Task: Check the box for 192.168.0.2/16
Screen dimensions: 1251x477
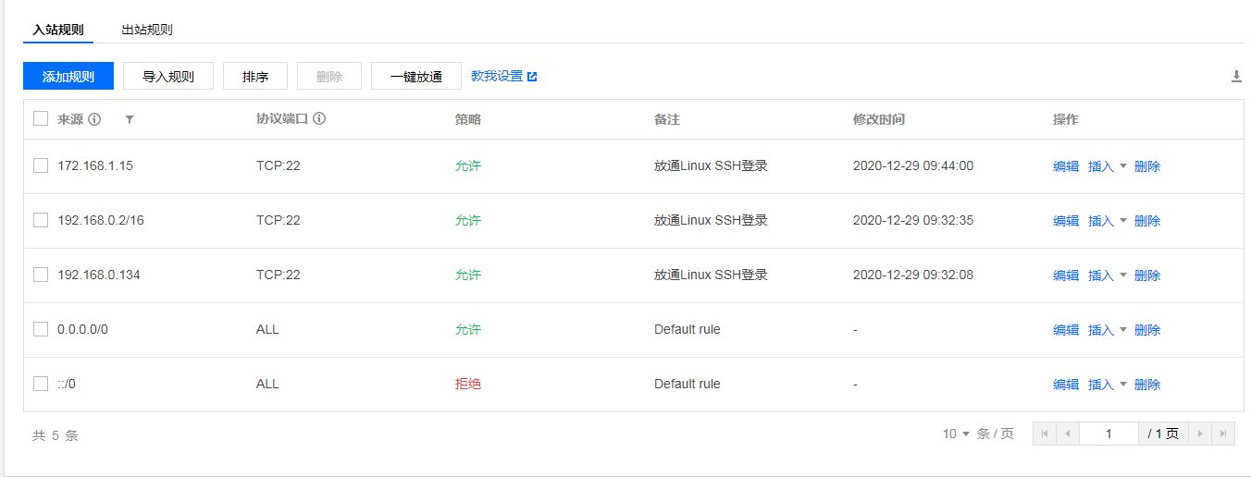Action: coord(41,220)
